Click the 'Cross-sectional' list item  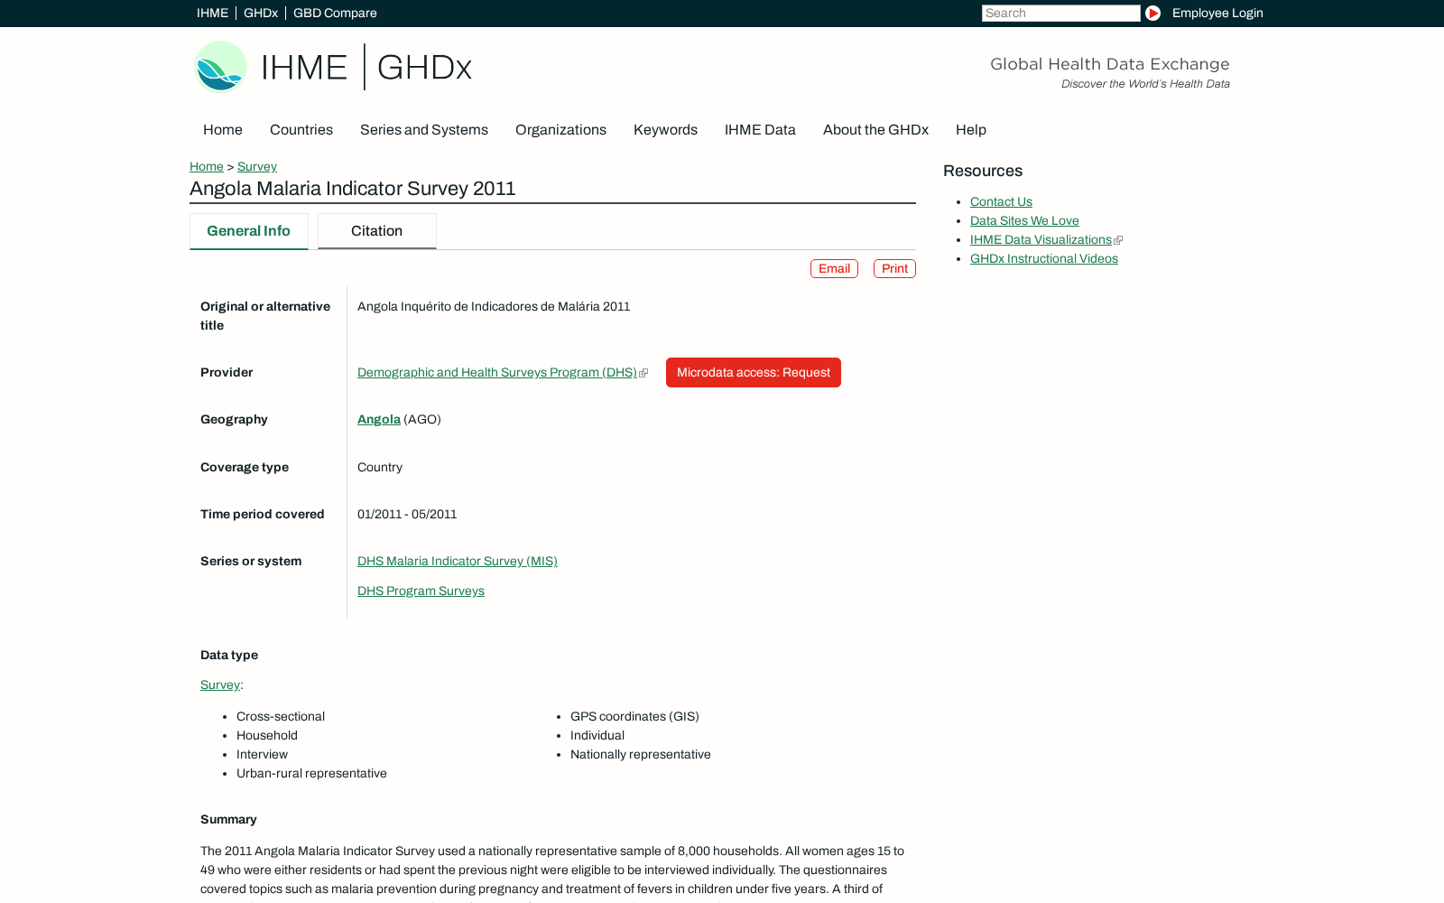point(281,717)
